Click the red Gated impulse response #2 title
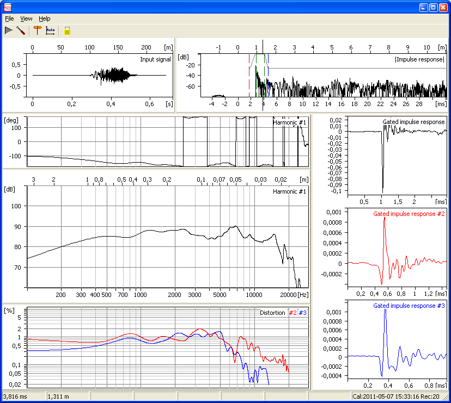 coord(409,214)
